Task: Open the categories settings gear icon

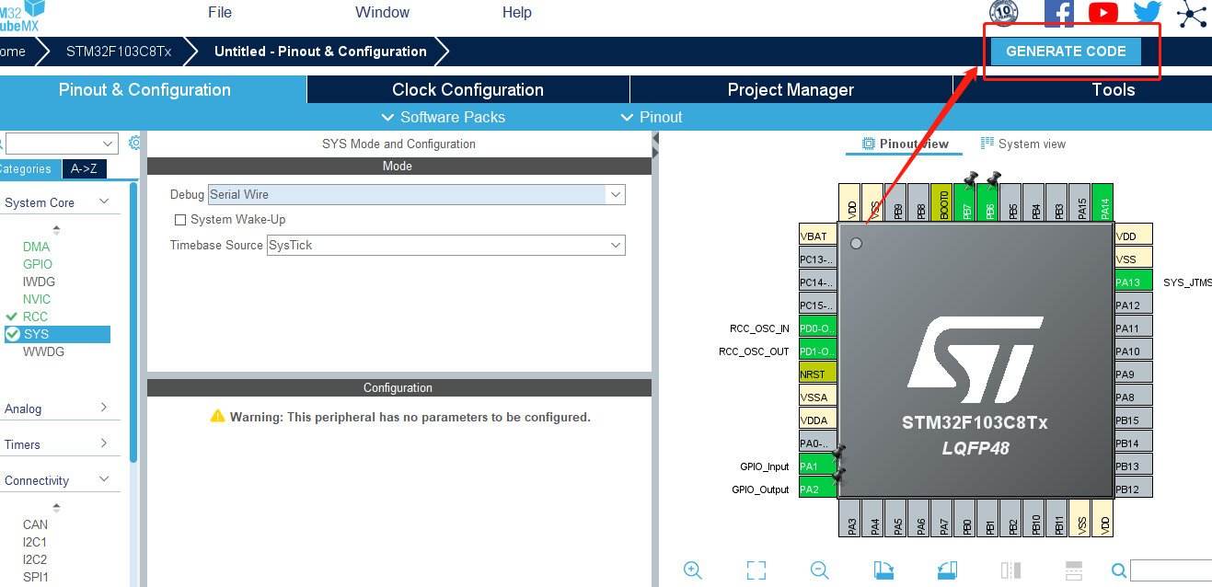Action: pyautogui.click(x=135, y=143)
